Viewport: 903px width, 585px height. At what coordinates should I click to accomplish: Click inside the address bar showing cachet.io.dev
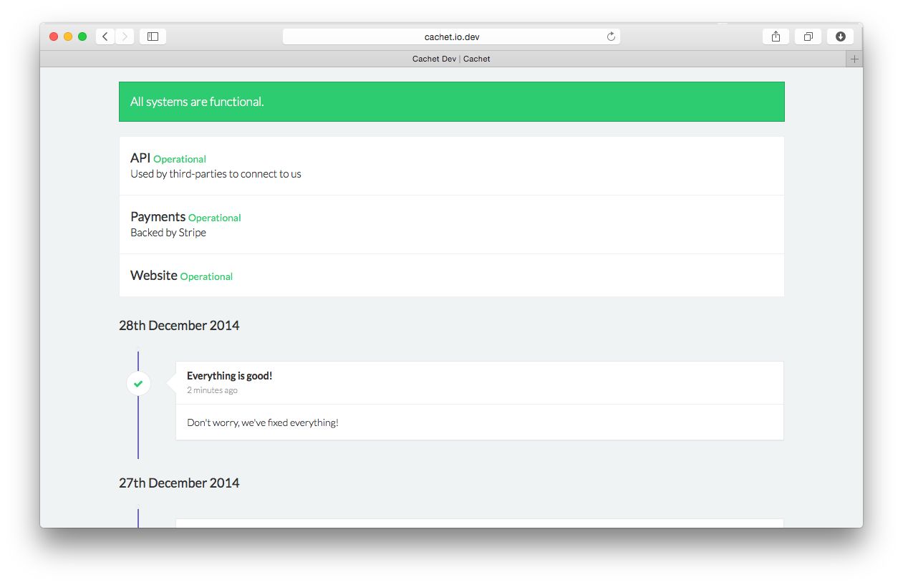(451, 36)
